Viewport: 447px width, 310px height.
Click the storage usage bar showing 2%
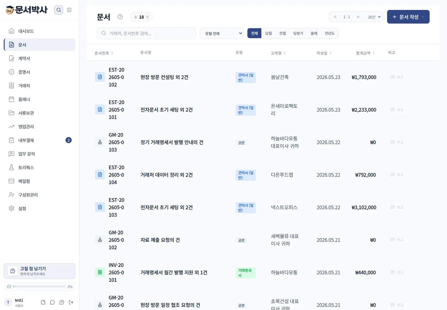[39, 286]
